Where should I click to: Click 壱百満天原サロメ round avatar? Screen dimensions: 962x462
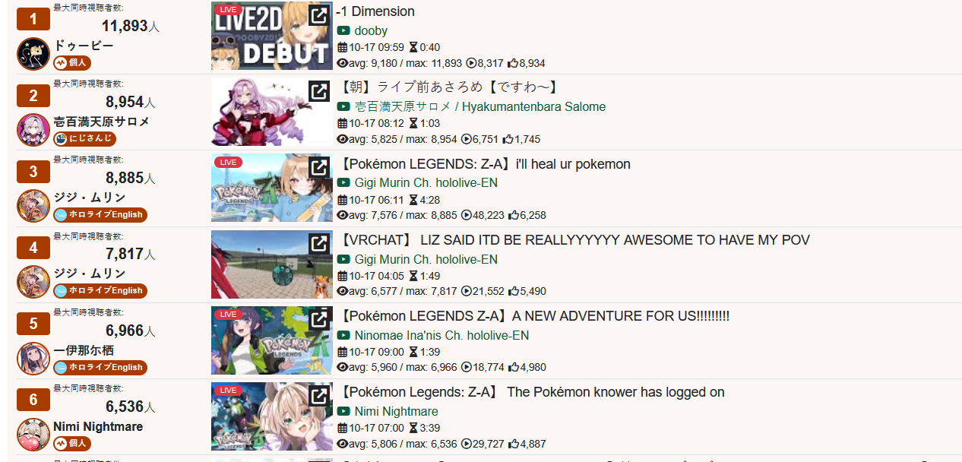[33, 129]
